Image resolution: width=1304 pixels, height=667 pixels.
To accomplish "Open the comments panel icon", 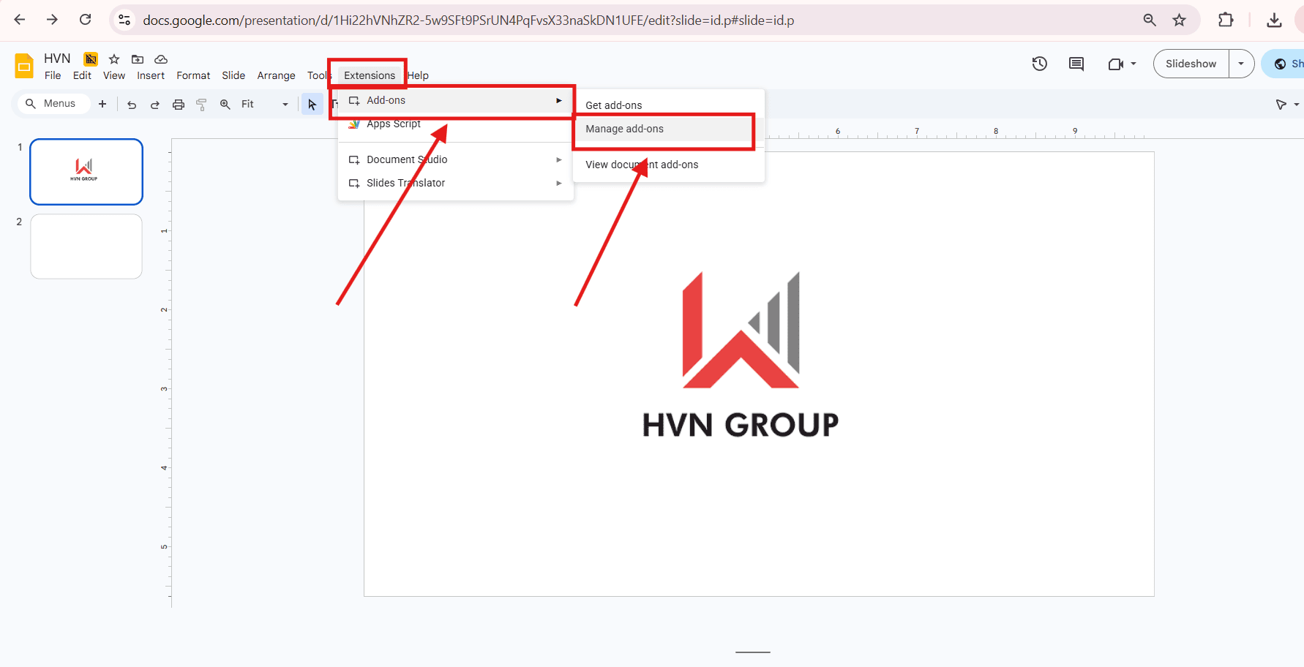I will [x=1076, y=64].
